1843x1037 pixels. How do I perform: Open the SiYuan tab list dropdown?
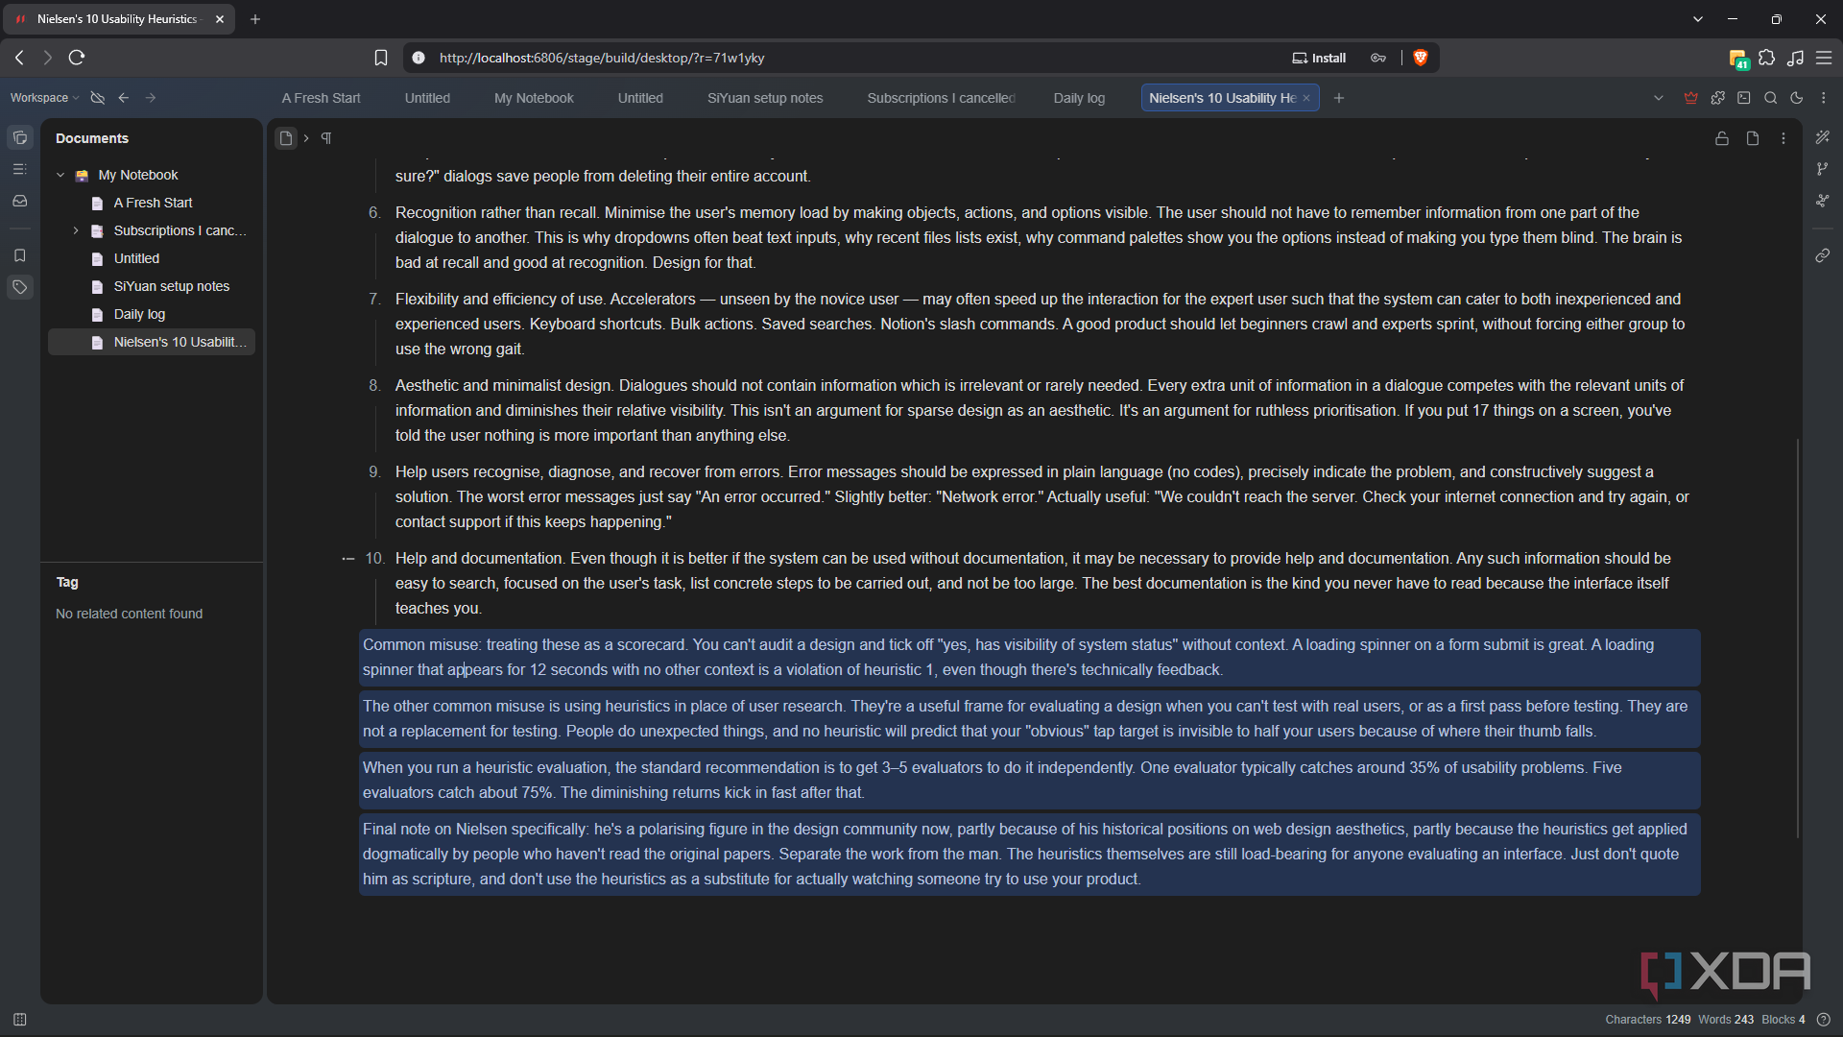point(1658,98)
